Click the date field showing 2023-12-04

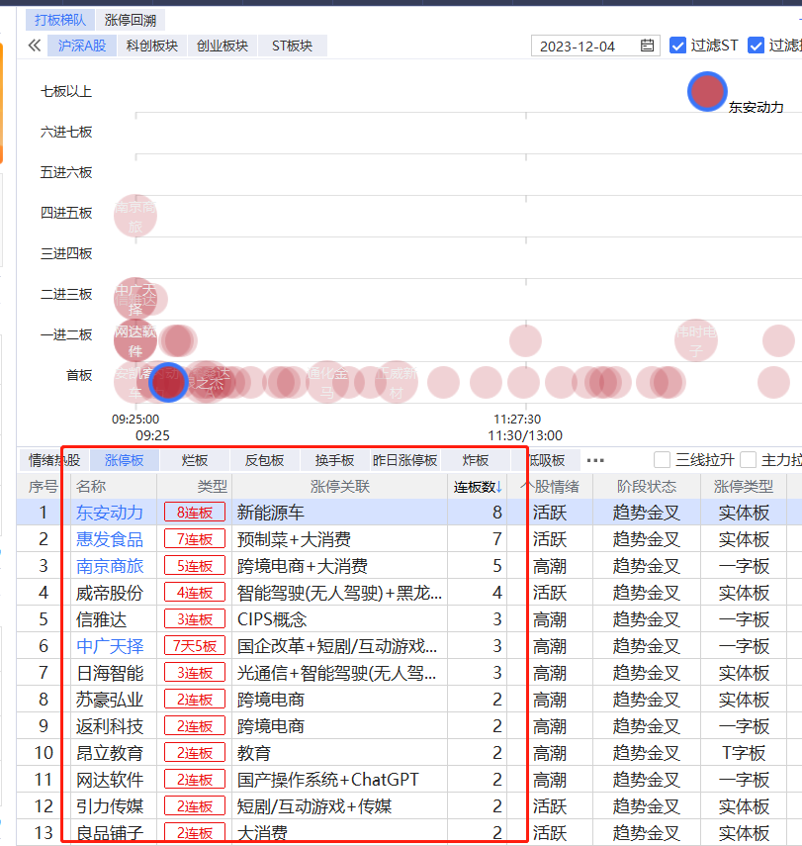(595, 46)
